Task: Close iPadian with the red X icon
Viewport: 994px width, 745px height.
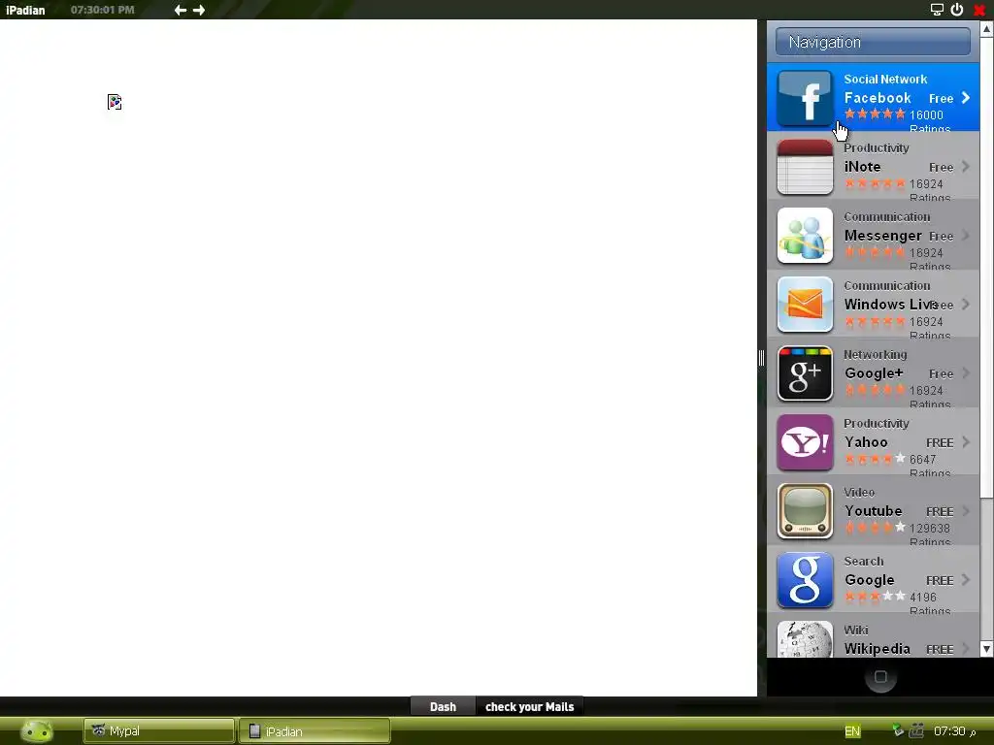Action: tap(979, 10)
